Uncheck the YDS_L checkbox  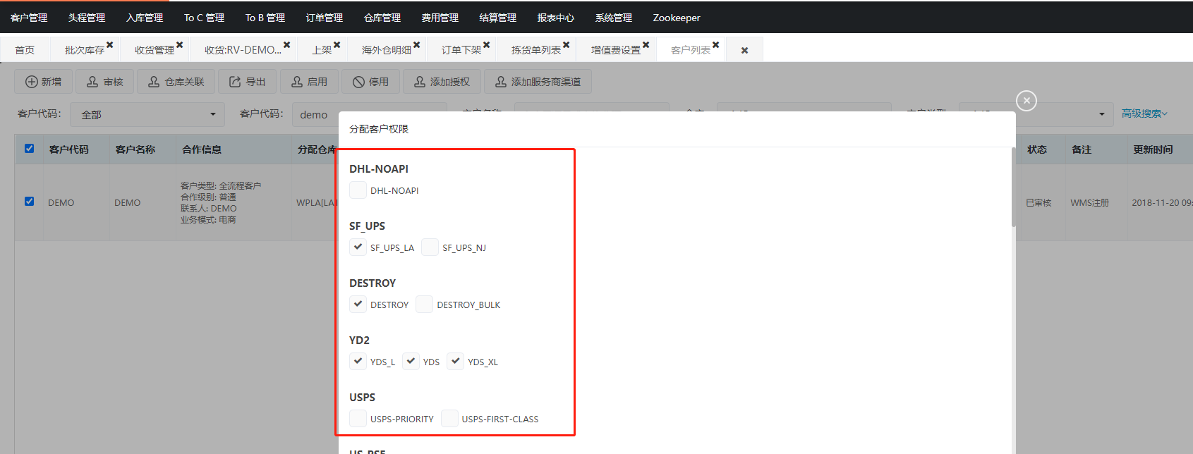click(x=358, y=361)
